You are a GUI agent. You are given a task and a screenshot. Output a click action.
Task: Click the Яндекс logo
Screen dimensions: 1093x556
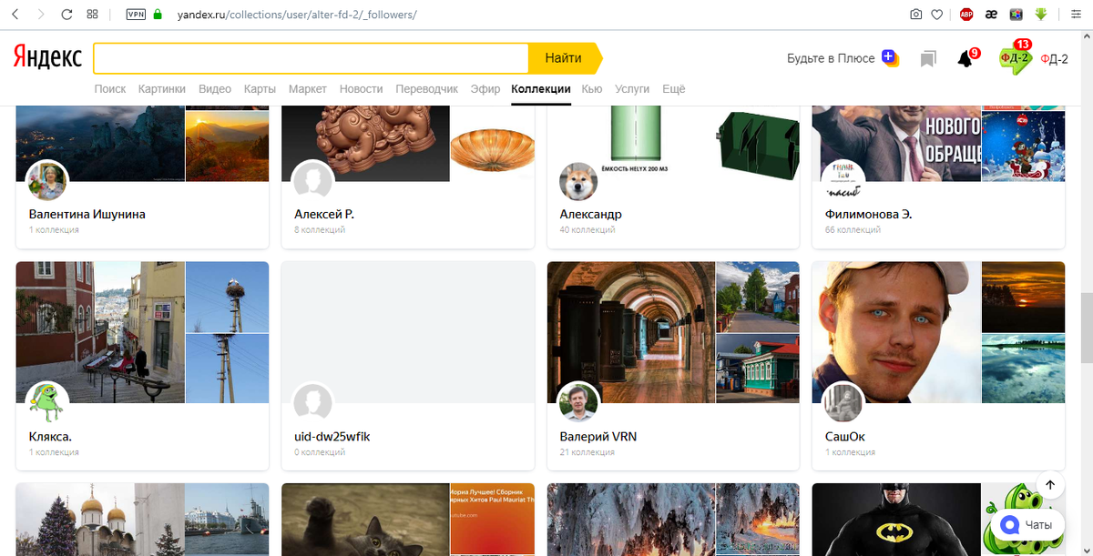(x=47, y=58)
